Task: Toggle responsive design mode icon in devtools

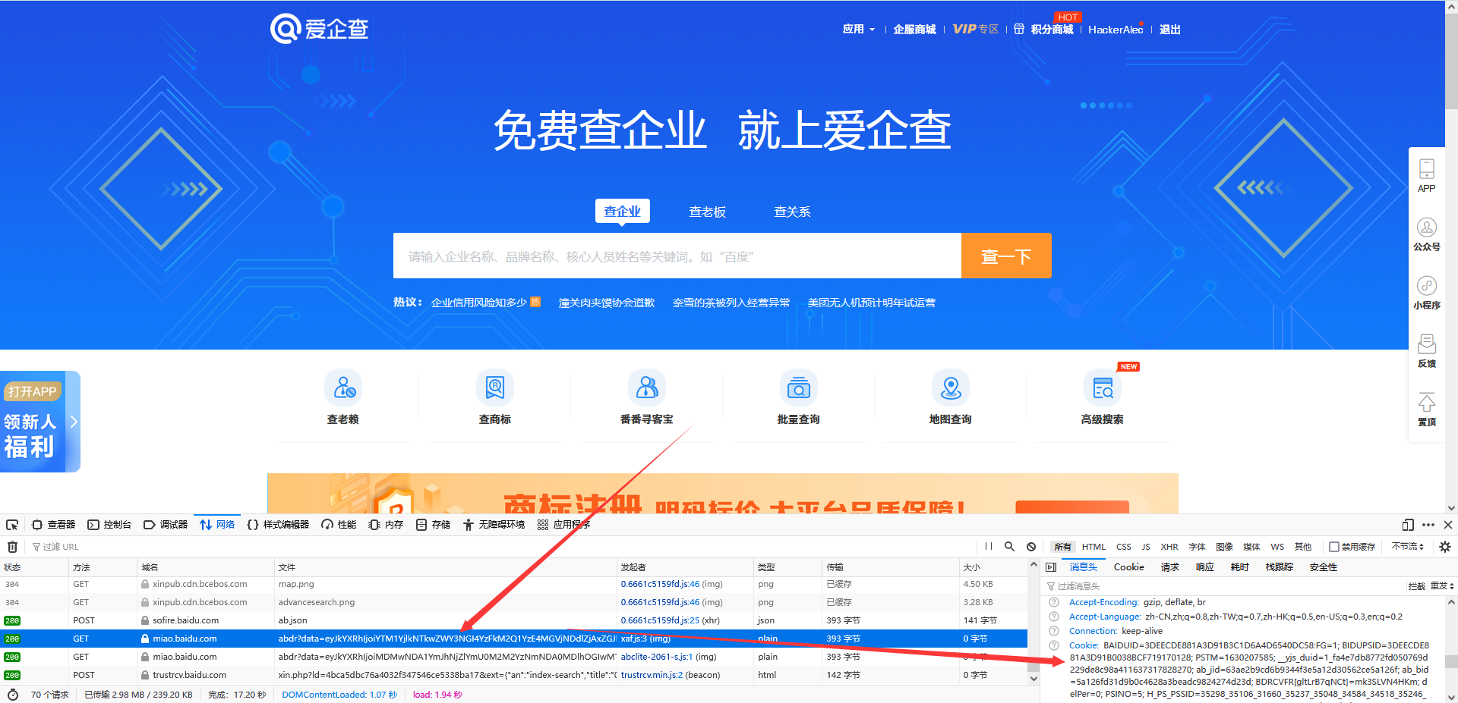Action: click(1408, 525)
